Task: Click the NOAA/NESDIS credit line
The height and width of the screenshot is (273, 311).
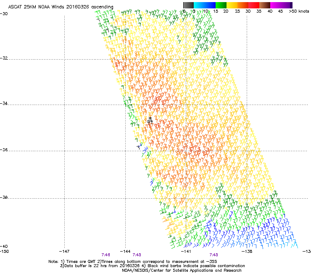Action: click(x=182, y=270)
